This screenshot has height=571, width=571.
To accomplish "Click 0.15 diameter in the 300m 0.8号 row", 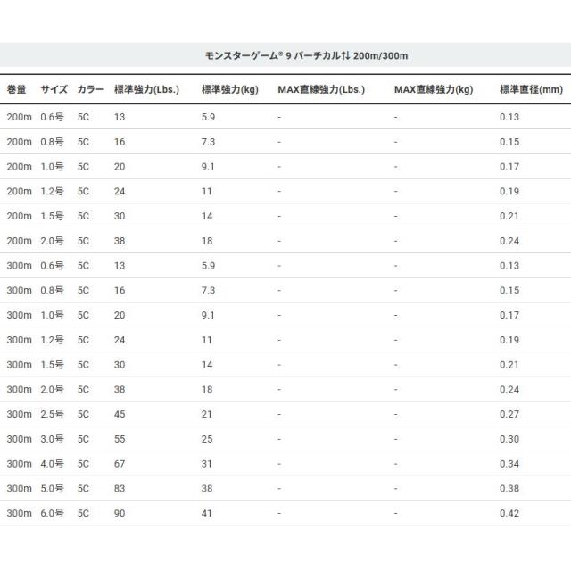I will 509,290.
